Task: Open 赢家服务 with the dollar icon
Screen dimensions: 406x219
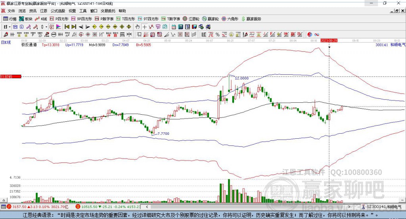Action: click(251, 19)
